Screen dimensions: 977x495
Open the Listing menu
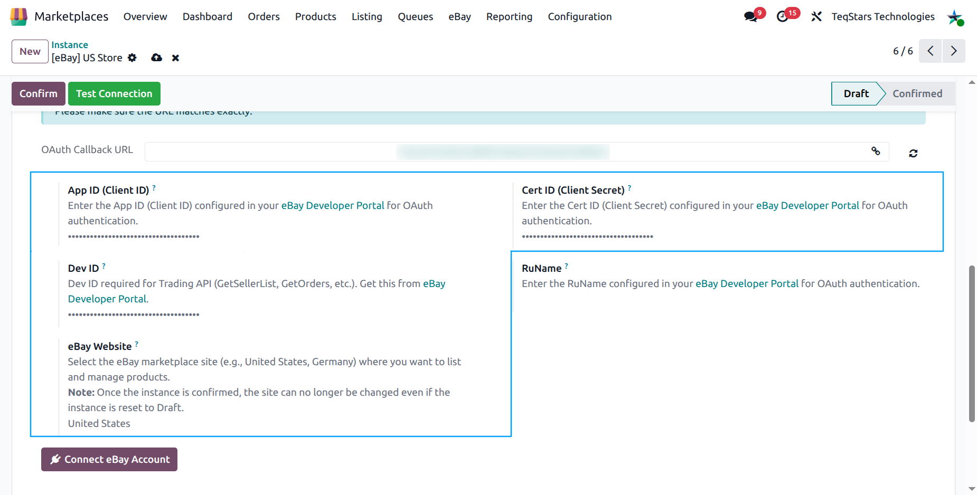click(367, 17)
